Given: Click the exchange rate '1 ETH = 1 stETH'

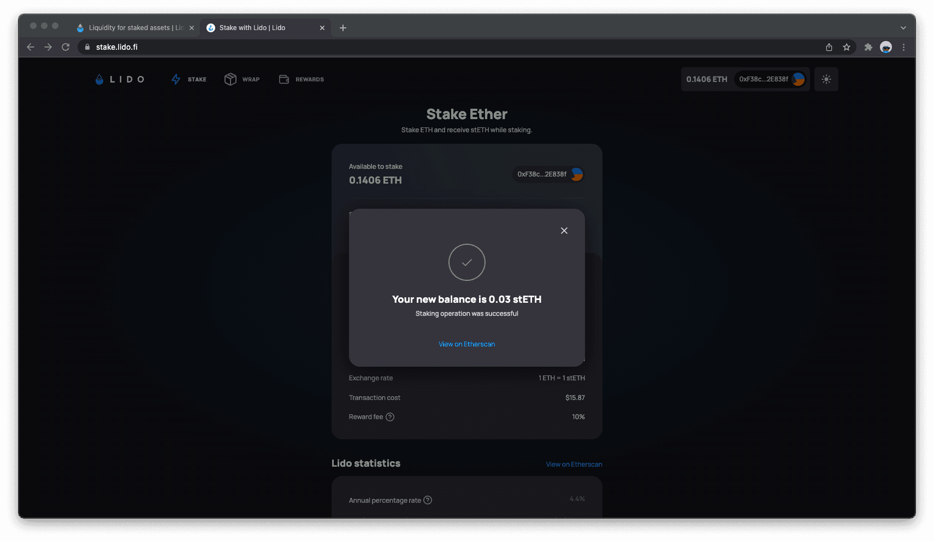Looking at the screenshot, I should click(x=561, y=378).
